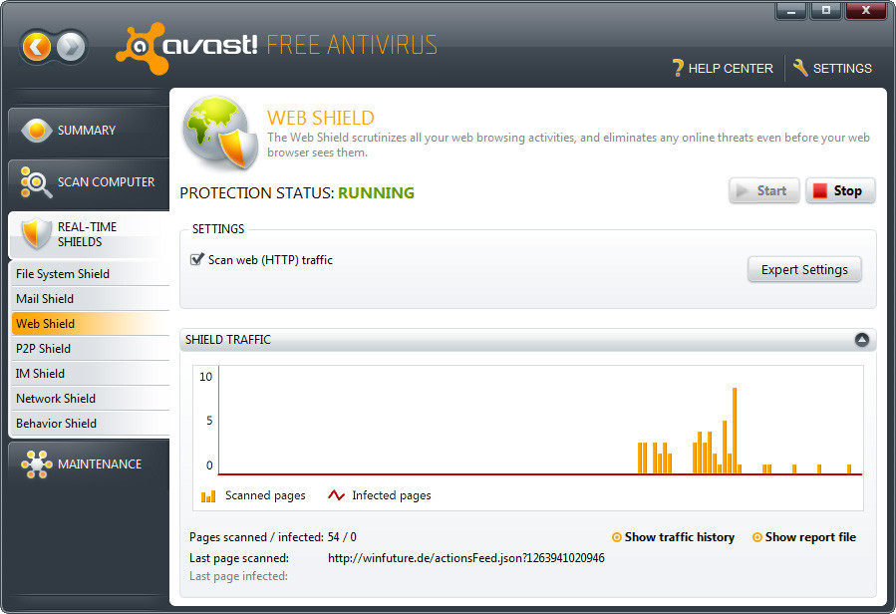Click the orange back arrow button
Image resolution: width=896 pixels, height=614 pixels.
[37, 46]
